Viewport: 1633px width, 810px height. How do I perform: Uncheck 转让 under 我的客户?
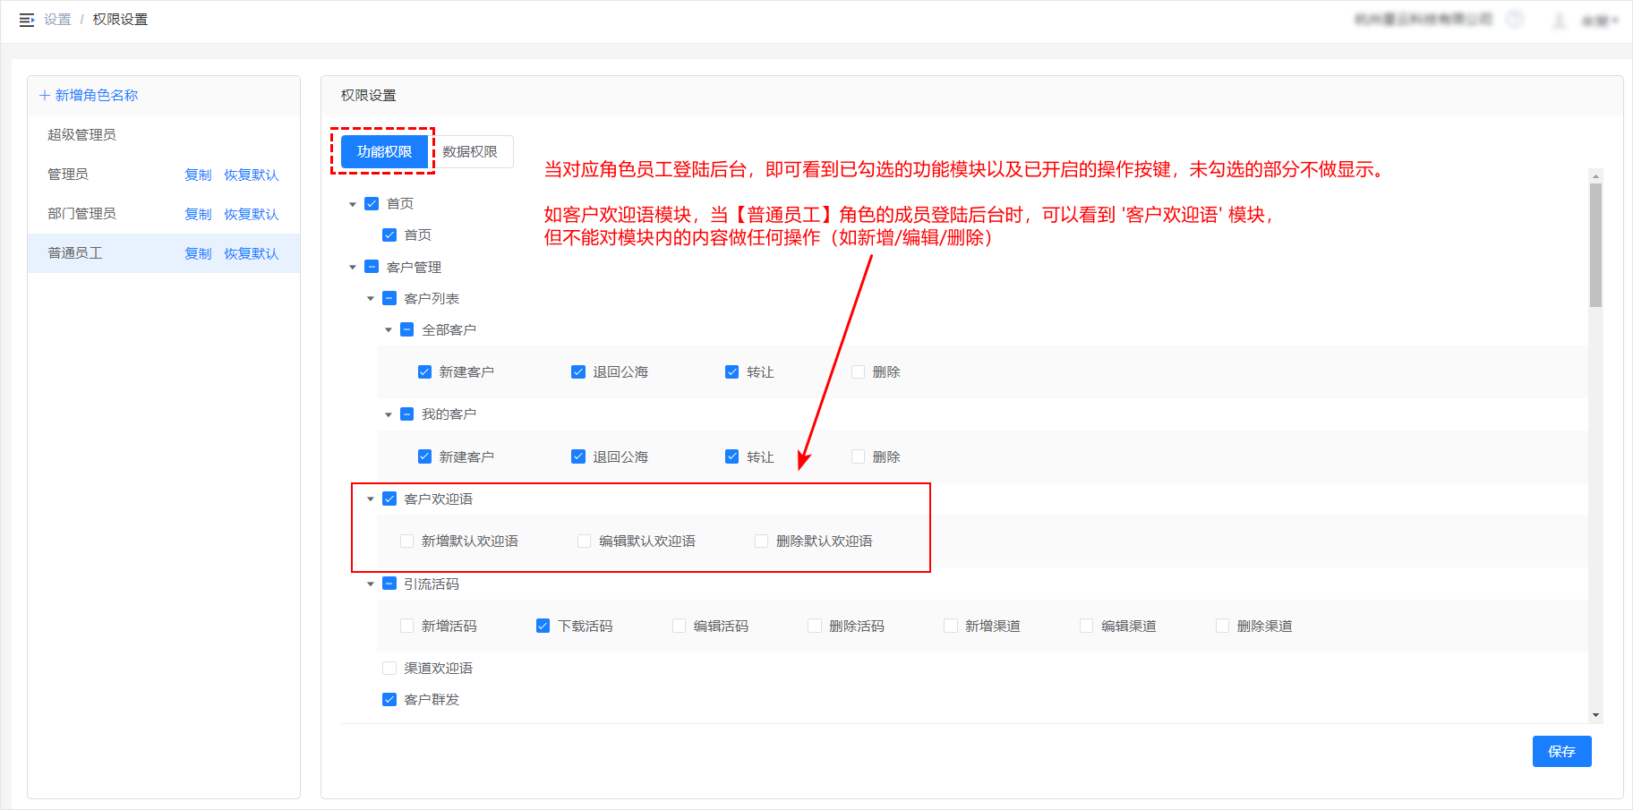point(732,457)
